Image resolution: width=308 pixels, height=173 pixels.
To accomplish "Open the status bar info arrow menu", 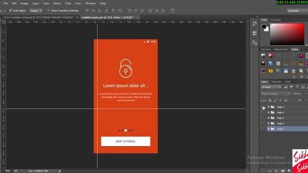I will (60, 171).
